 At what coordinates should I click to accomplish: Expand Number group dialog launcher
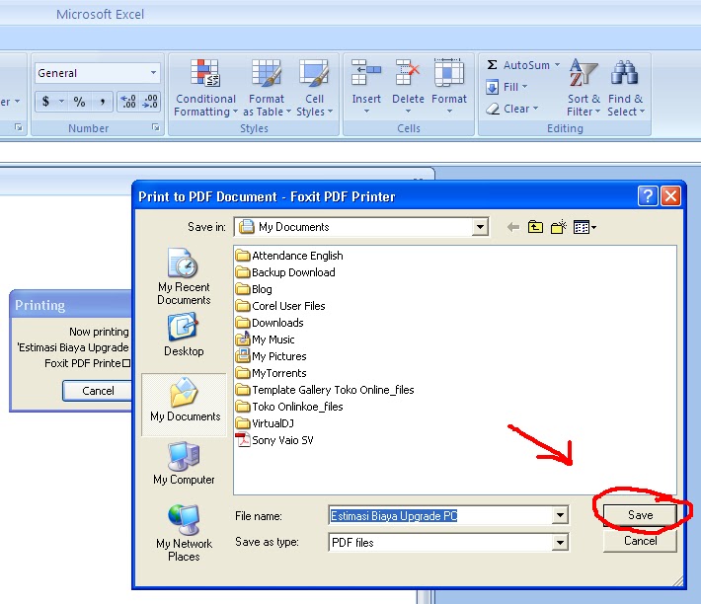(x=155, y=127)
